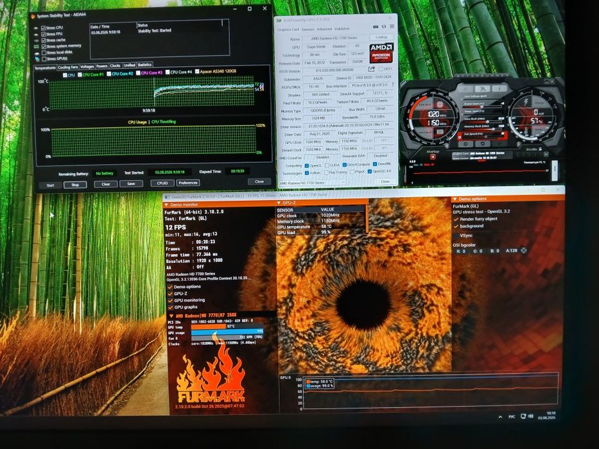Click Afterburner info 'i' button
The image size is (599, 449).
(499, 89)
